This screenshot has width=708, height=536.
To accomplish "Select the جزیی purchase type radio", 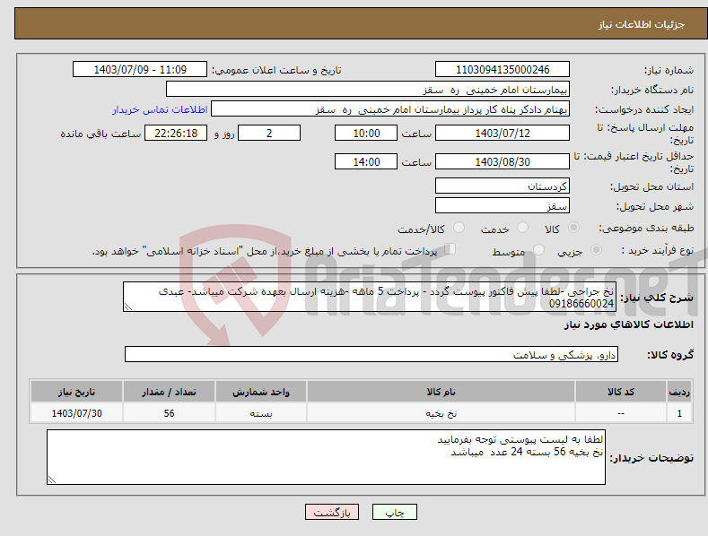I will click(x=596, y=249).
